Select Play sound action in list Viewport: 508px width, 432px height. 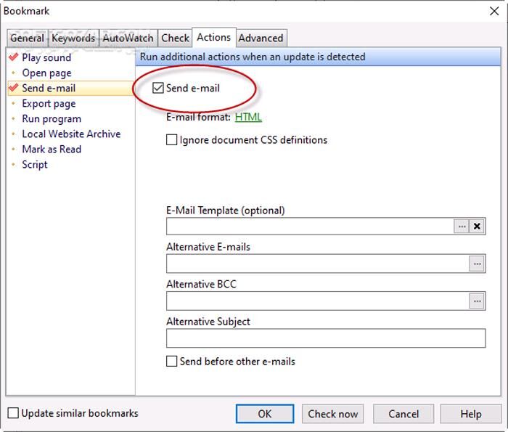click(x=46, y=58)
